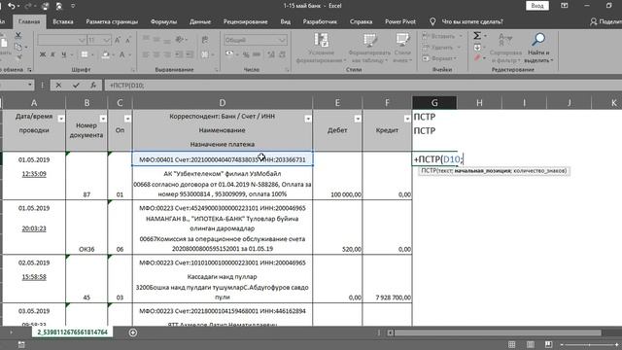Screen dimensions: 622x350
Task: Toggle Bold (Ж) formatting
Action: 43,54
